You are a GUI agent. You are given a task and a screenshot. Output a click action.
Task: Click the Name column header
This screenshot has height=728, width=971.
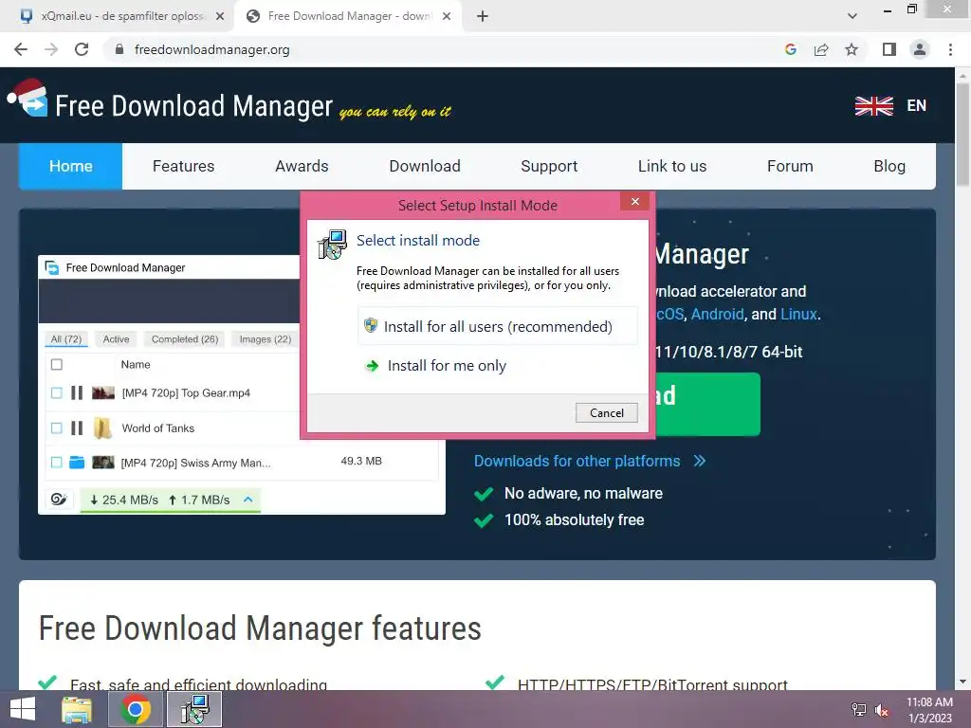pos(136,365)
